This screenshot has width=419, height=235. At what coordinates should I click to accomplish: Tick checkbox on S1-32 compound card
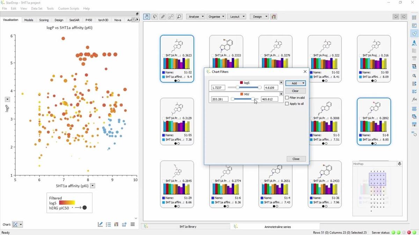coord(164,55)
